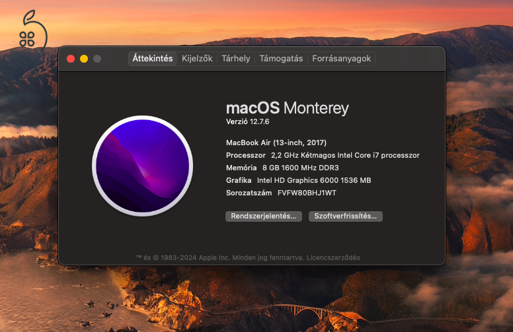Click the 2,2 GHz Kétmagos processor value
This screenshot has height=332, width=513.
[345, 156]
